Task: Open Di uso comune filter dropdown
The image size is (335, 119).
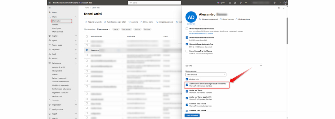Action: click(103, 29)
